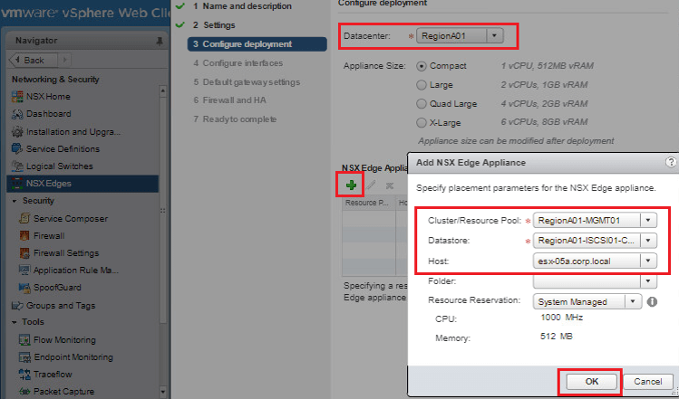This screenshot has width=679, height=399.
Task: Click the Networking & Security heading
Action: pos(55,80)
